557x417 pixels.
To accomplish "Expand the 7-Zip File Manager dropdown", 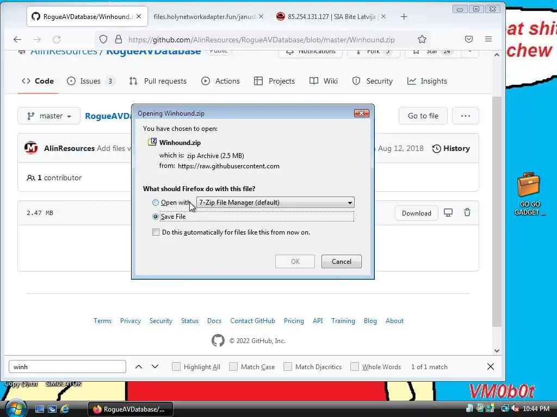I will (275, 203).
